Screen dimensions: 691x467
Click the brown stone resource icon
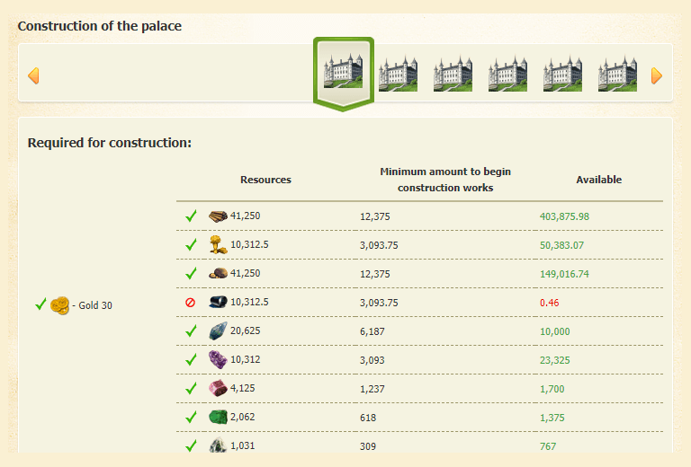(x=218, y=274)
